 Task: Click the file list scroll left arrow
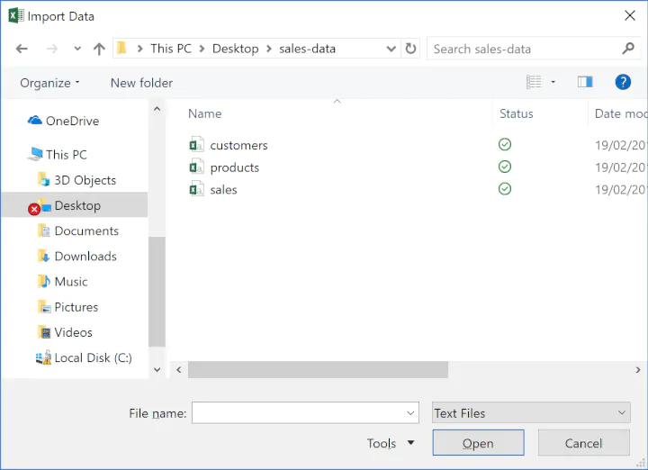178,369
